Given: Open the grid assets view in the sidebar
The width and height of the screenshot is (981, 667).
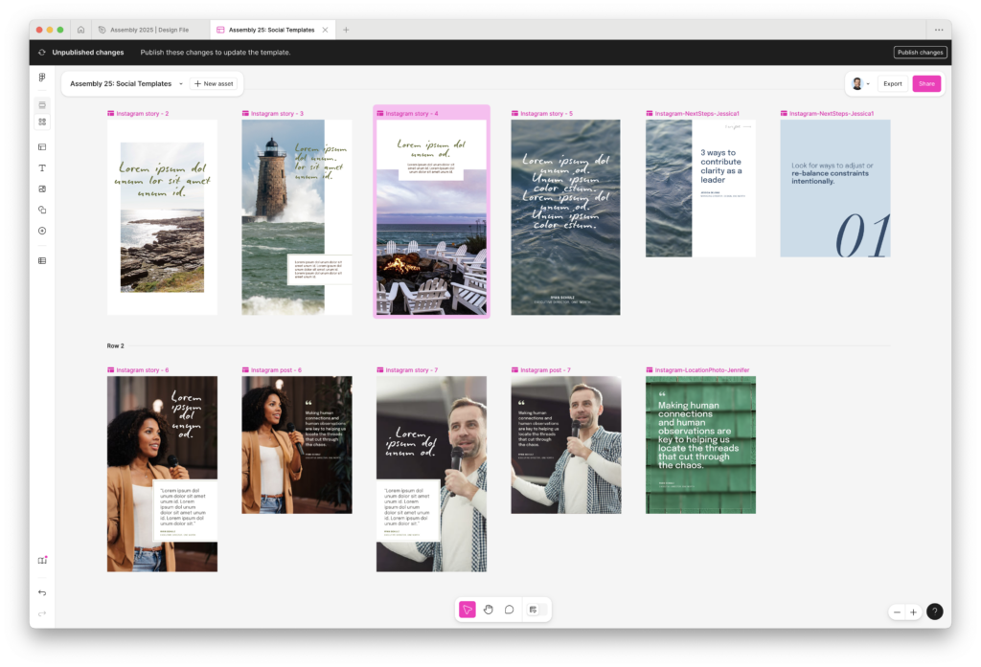Looking at the screenshot, I should pyautogui.click(x=41, y=122).
